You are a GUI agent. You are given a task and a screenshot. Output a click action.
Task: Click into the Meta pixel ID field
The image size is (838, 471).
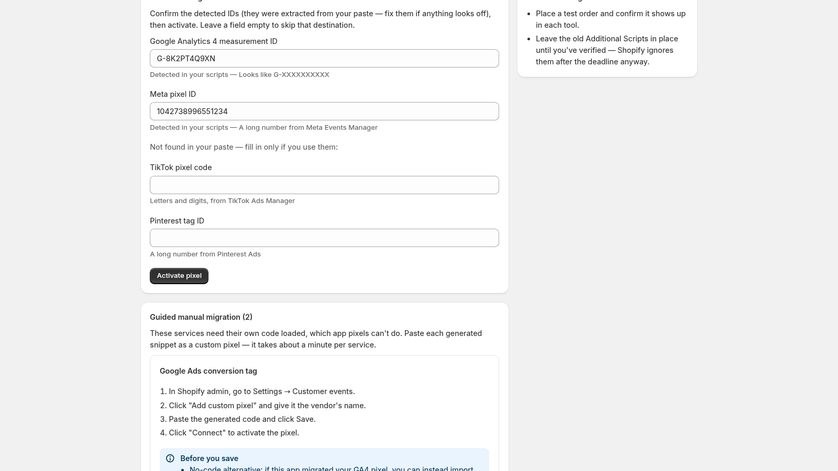point(324,111)
